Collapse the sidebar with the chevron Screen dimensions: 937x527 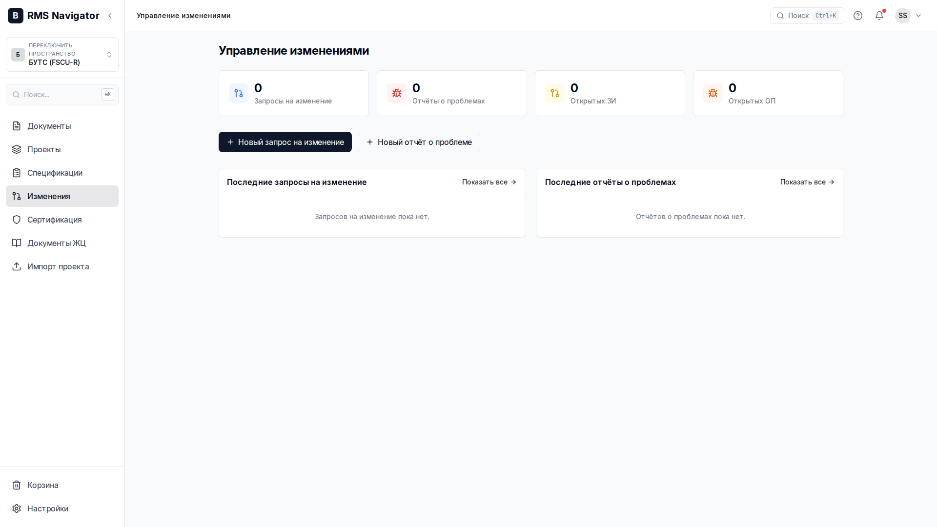point(110,16)
